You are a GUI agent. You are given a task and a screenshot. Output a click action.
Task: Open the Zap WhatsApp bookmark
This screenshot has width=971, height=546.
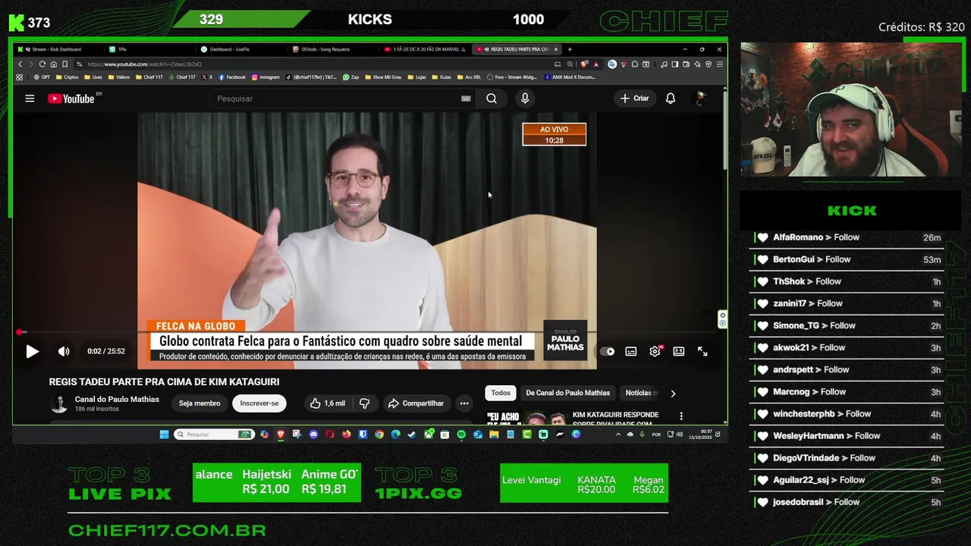pyautogui.click(x=350, y=77)
